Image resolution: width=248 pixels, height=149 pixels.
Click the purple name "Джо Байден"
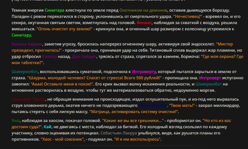click(x=84, y=57)
